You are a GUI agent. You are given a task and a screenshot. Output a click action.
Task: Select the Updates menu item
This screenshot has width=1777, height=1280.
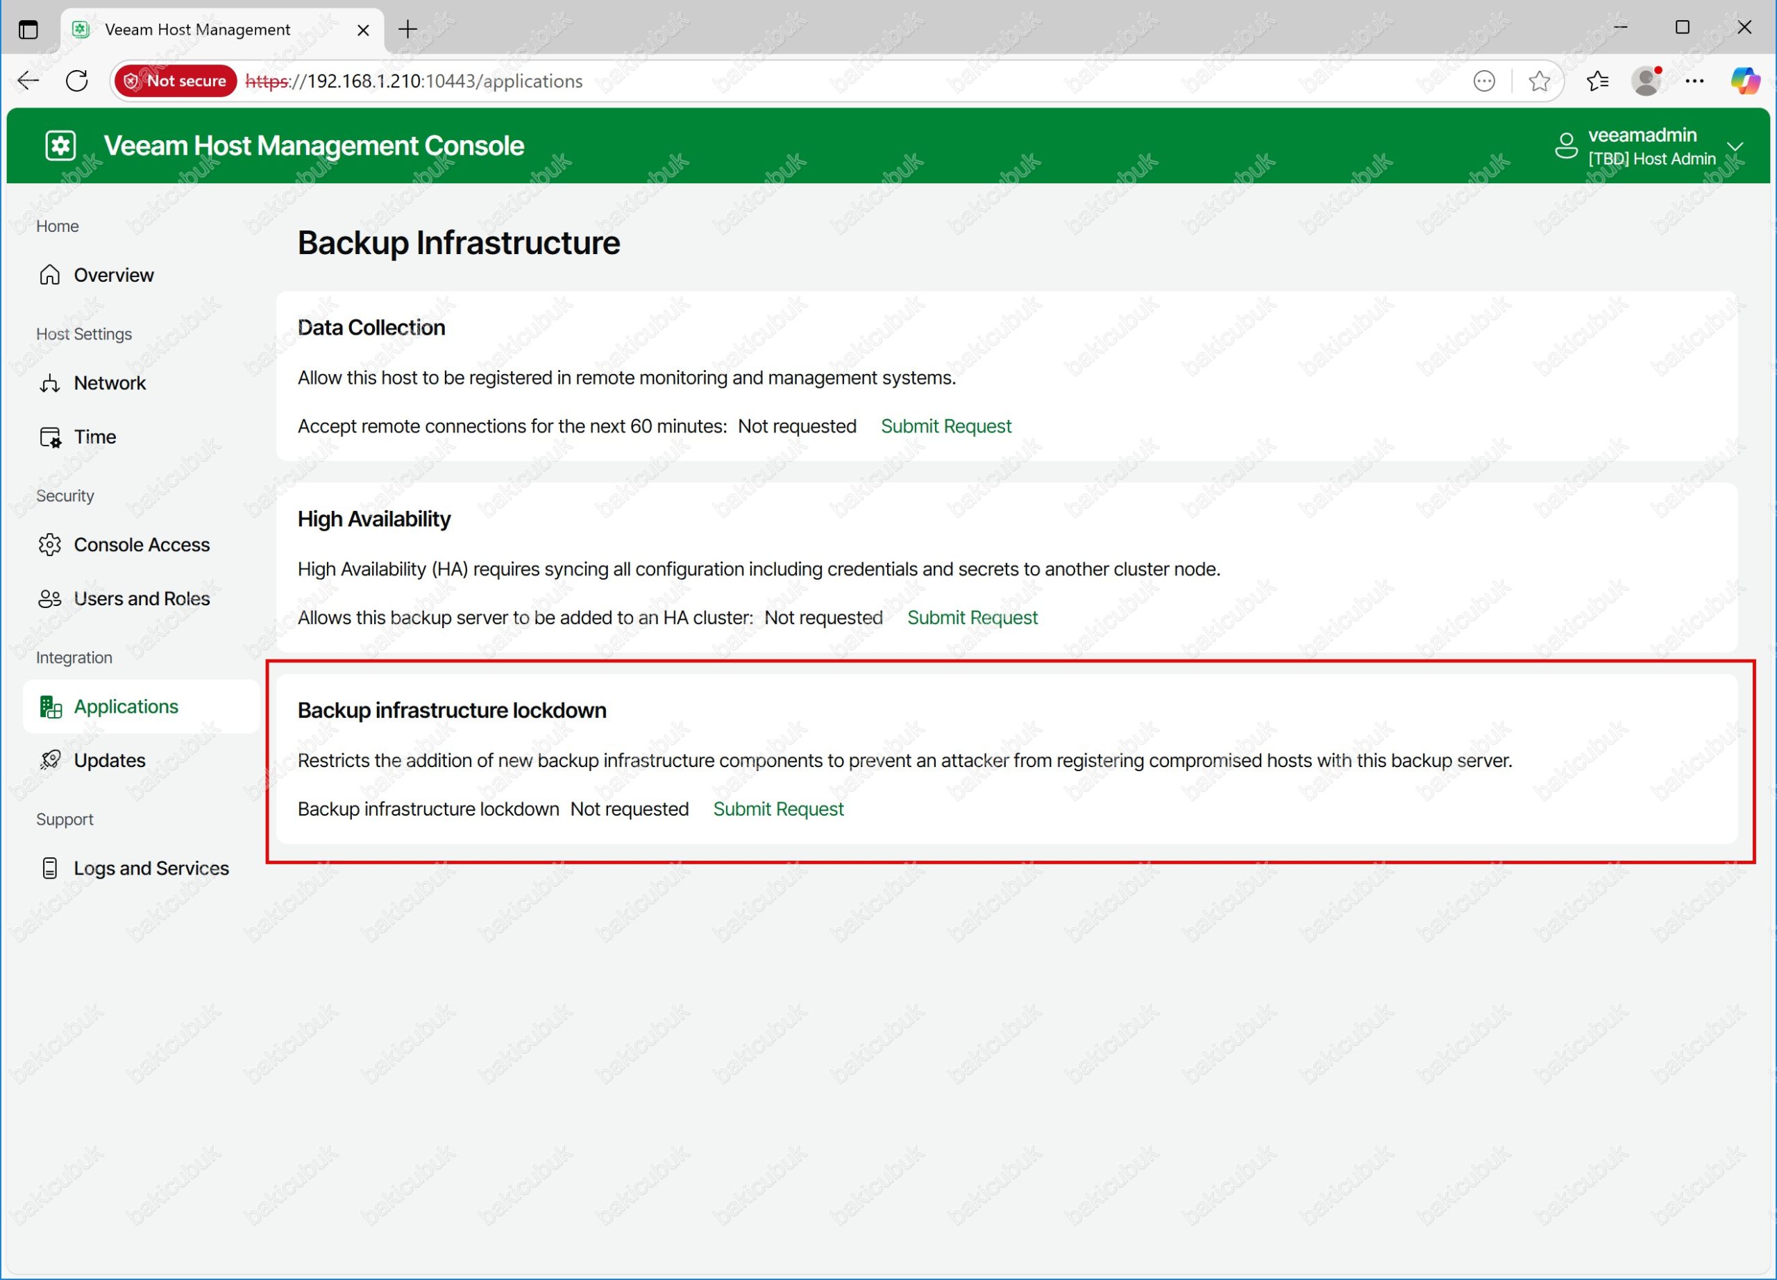(141, 760)
